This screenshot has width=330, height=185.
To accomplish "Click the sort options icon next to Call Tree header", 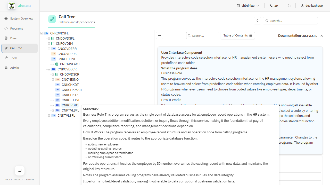I will pyautogui.click(x=257, y=21).
